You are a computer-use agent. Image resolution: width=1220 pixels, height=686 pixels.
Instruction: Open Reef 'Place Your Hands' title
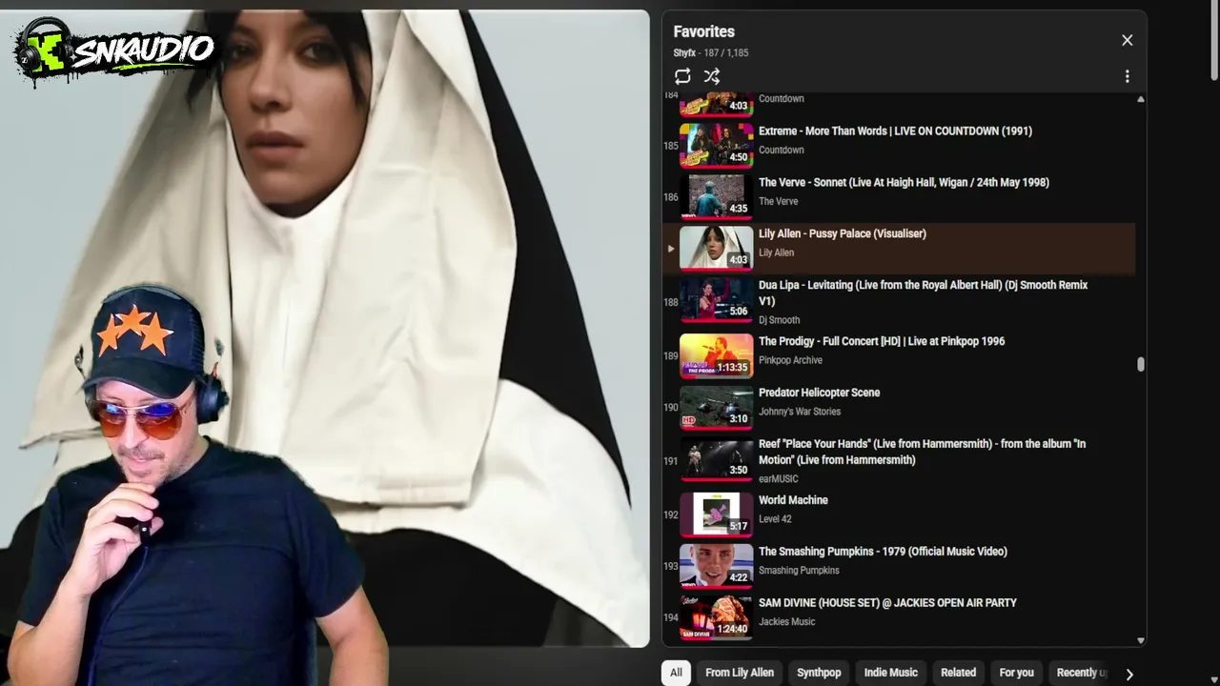pos(922,452)
